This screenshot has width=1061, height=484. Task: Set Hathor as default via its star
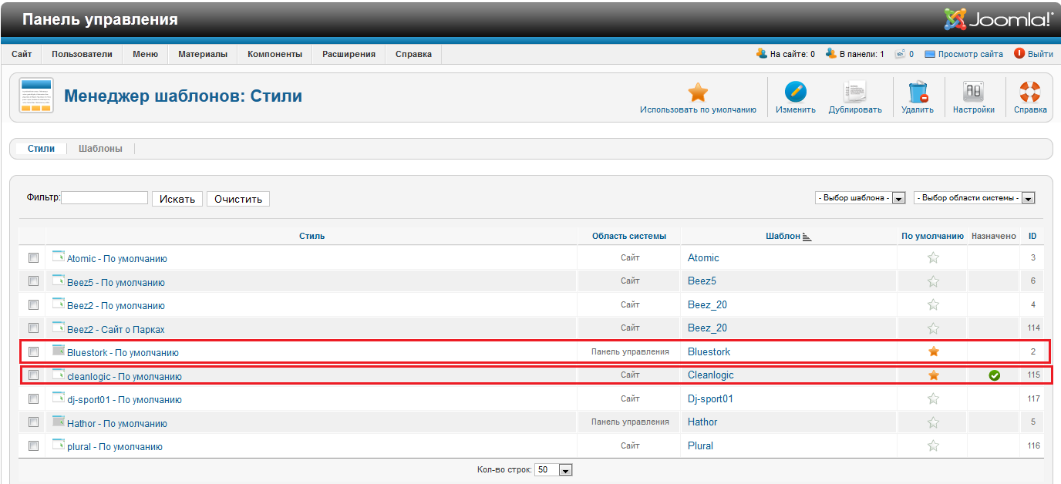[x=933, y=422]
